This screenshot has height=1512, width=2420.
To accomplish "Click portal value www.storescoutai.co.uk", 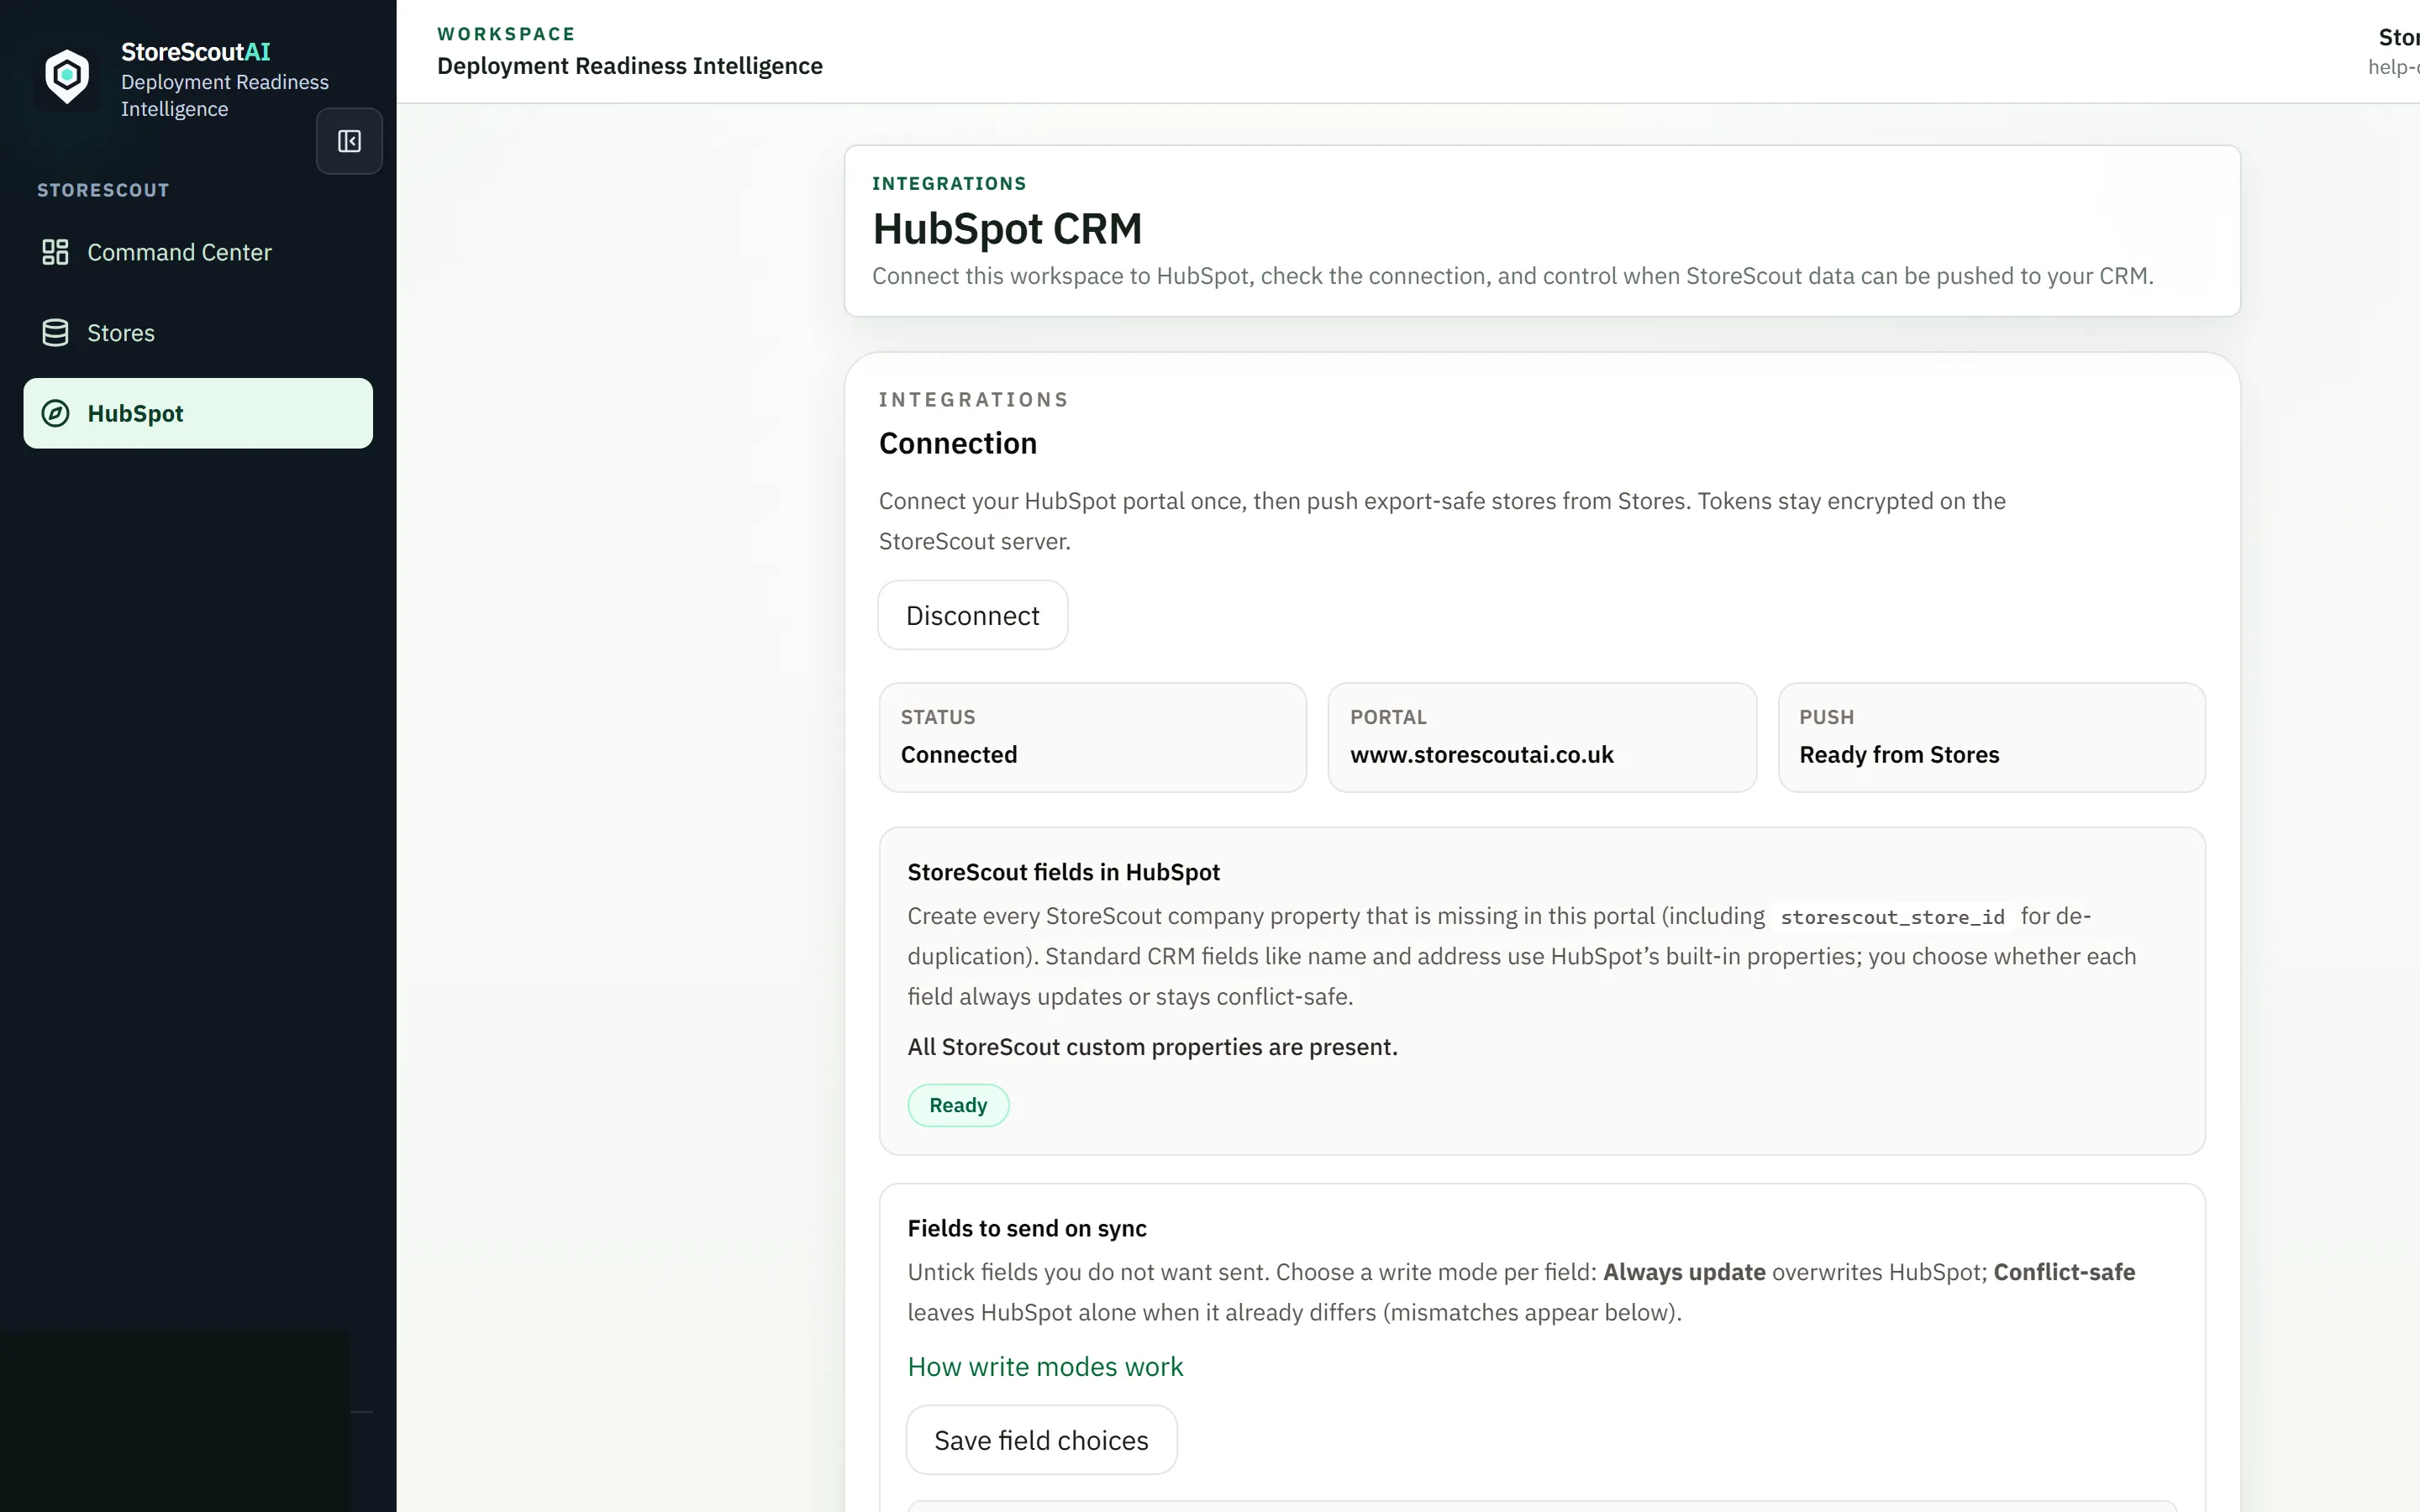I will (x=1481, y=755).
